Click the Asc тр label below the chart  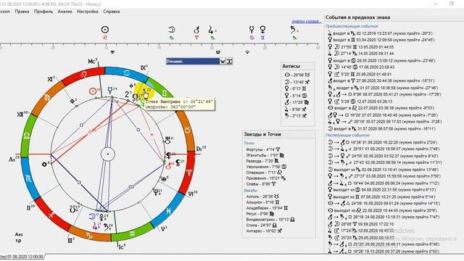coord(19,238)
